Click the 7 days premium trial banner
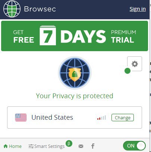Viewport: 151px width, 152px height. 75,36
